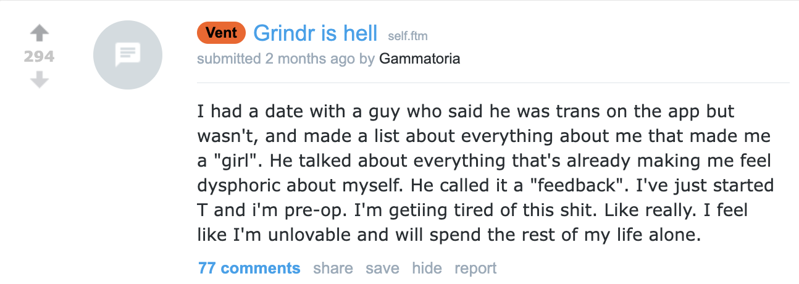799x284 pixels.
Task: Downvote the Grindr is hell post
Action: [x=39, y=79]
